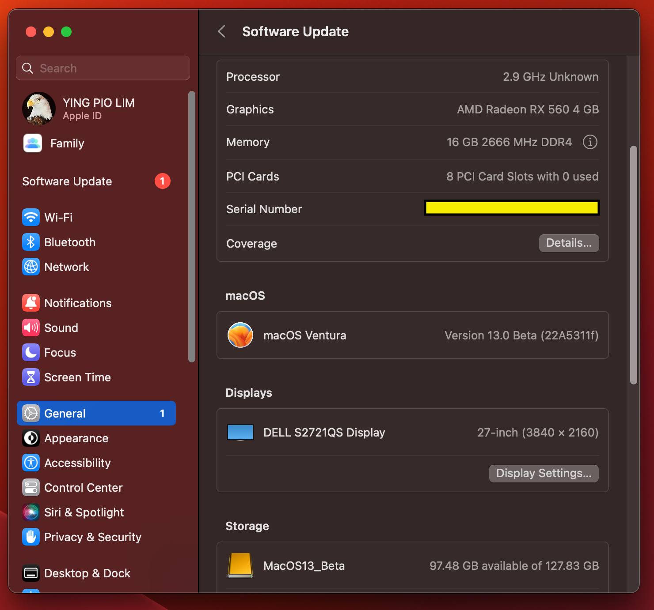This screenshot has height=610, width=654.
Task: Click the macOS section heading
Action: pyautogui.click(x=245, y=296)
